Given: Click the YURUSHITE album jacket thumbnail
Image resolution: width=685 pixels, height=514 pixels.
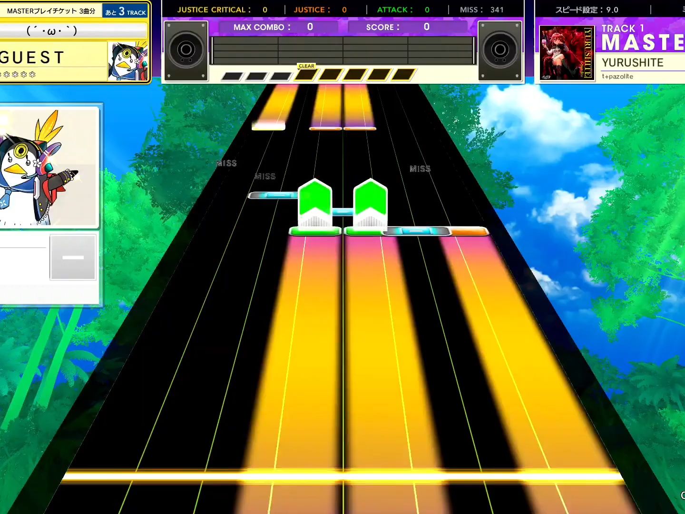Looking at the screenshot, I should point(567,53).
